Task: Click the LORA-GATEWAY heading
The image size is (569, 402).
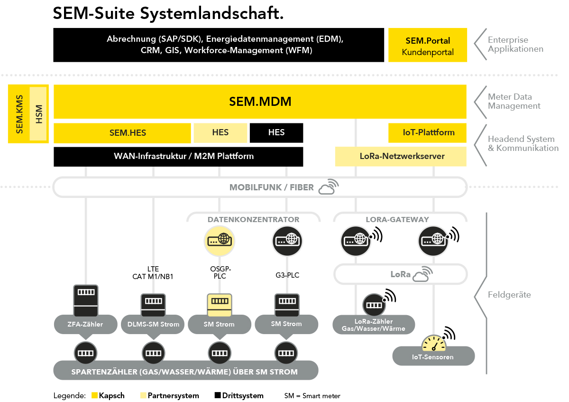Action: [x=397, y=219]
